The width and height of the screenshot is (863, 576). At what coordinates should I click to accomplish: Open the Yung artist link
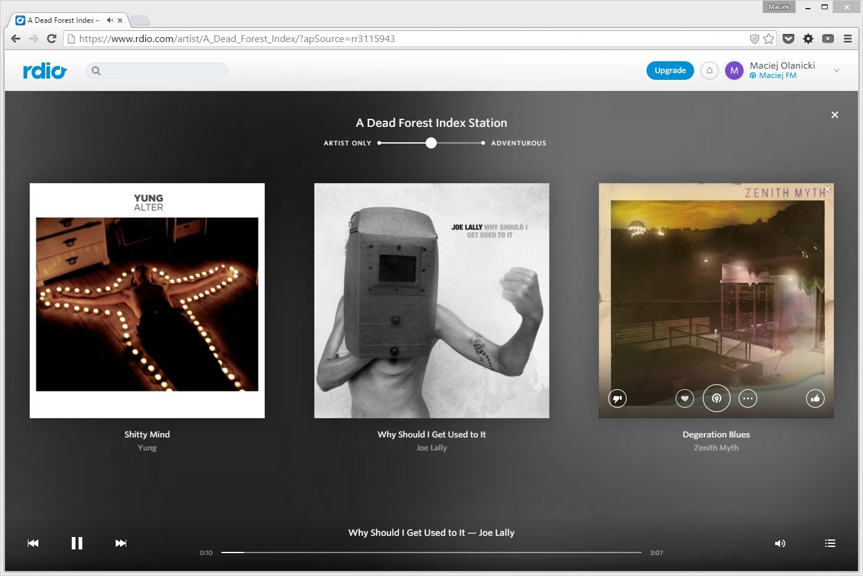tap(147, 448)
